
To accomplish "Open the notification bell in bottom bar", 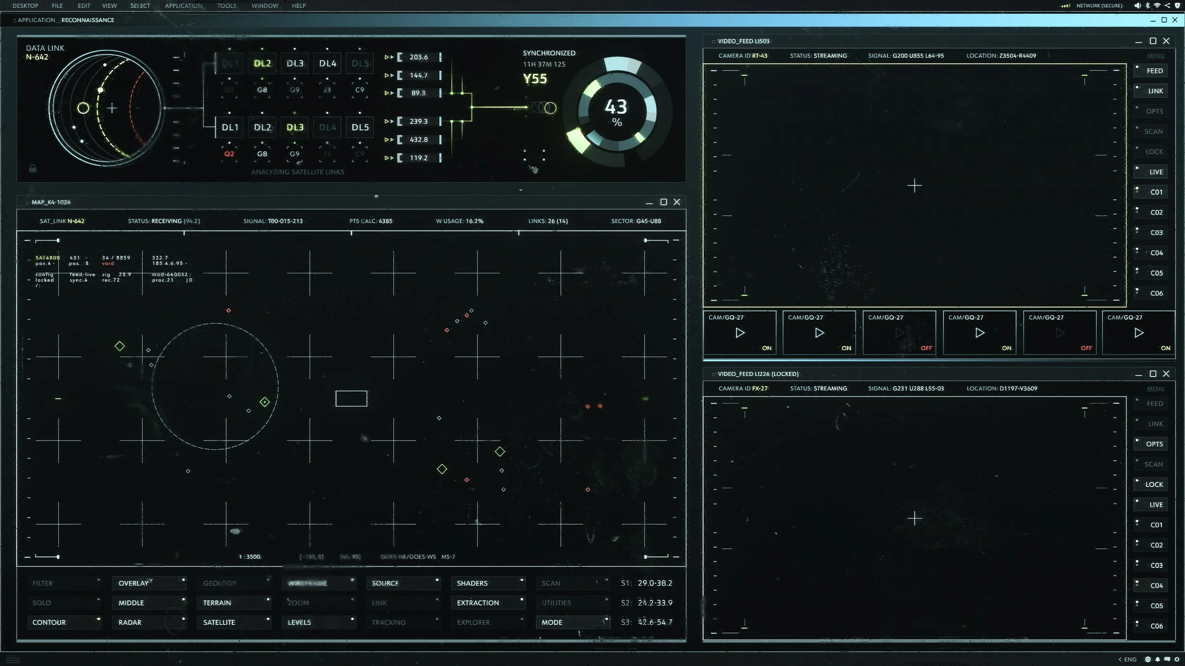I will (x=1158, y=659).
